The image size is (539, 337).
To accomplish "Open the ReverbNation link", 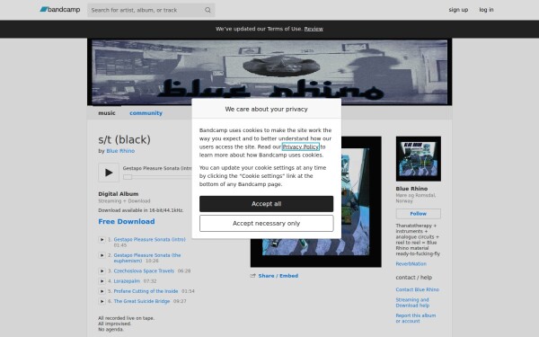I will tap(411, 263).
